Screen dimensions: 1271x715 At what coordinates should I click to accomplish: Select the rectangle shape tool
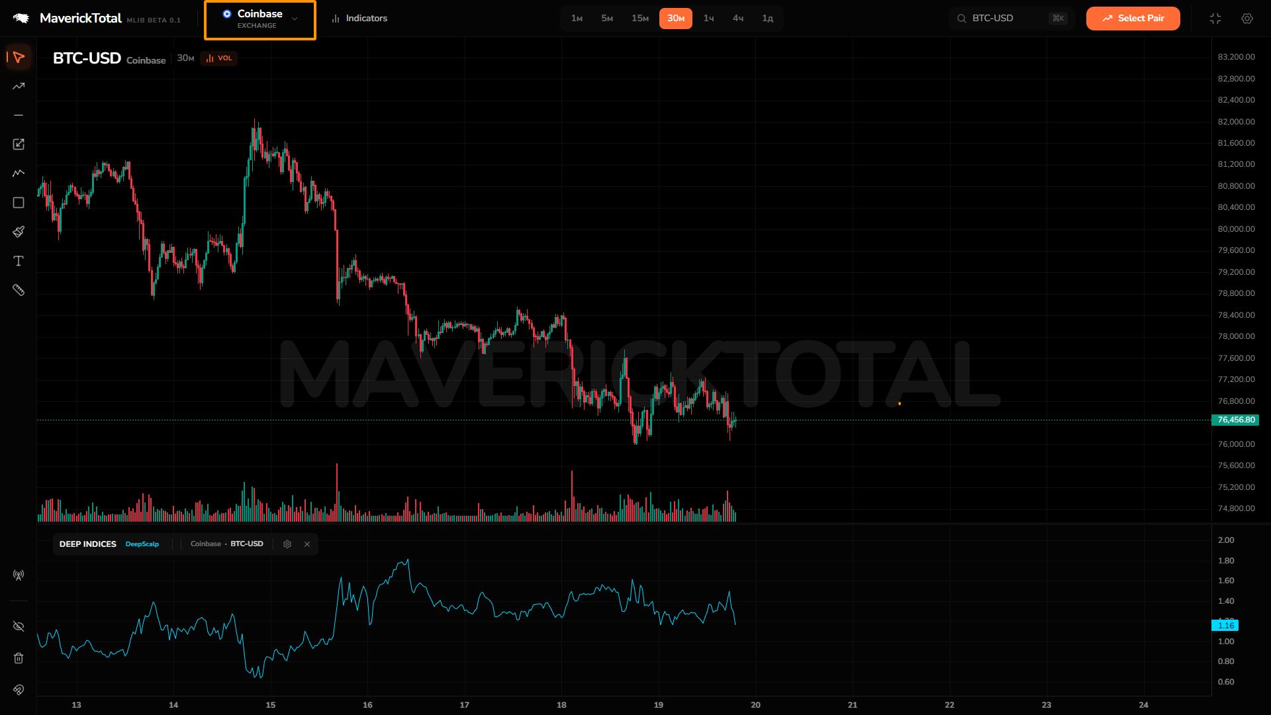click(x=19, y=203)
